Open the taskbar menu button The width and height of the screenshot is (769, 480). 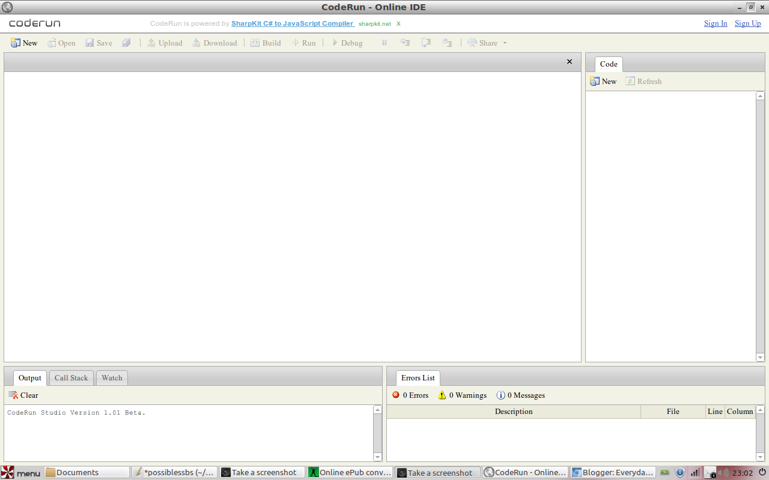21,473
